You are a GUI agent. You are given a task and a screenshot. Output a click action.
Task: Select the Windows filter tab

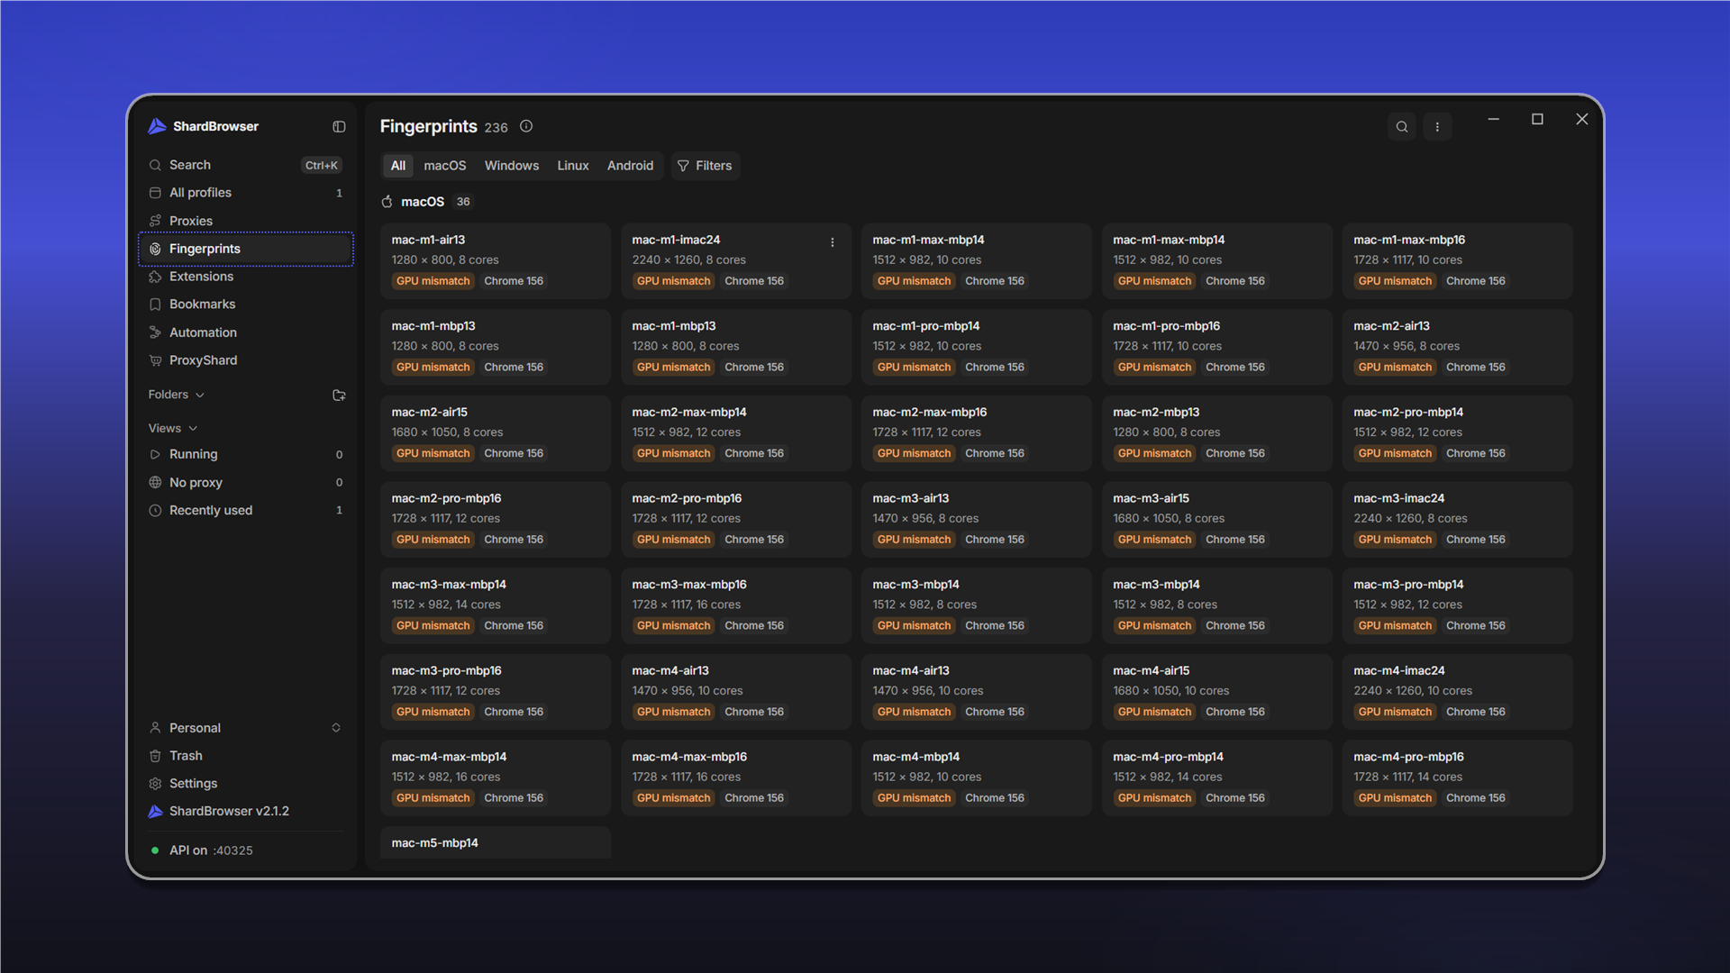[512, 166]
